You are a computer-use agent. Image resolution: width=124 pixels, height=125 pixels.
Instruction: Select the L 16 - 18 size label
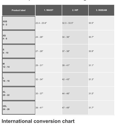point(19,79)
